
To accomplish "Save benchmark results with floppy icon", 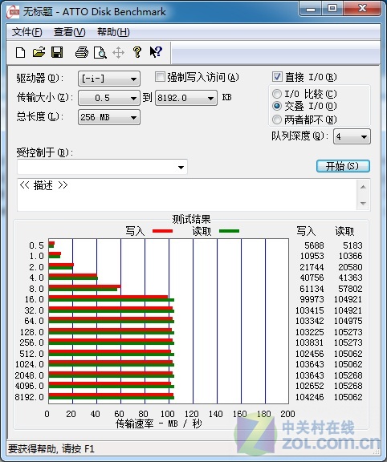I will [x=57, y=52].
